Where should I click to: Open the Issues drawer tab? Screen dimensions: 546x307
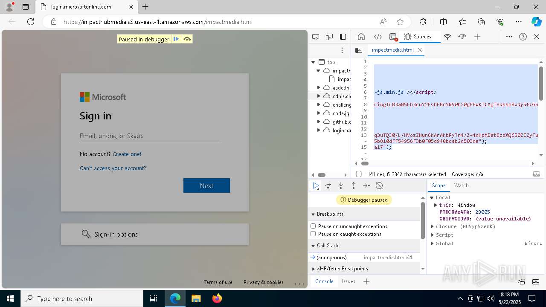pos(349,281)
